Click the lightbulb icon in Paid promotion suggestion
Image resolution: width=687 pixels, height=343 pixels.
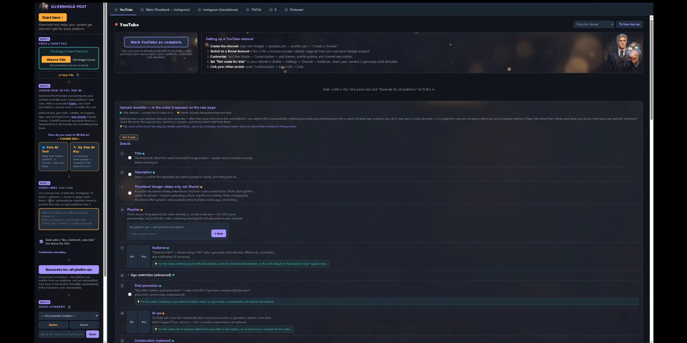[x=138, y=302]
